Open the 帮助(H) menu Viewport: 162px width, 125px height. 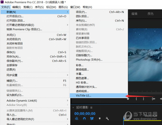(87, 7)
